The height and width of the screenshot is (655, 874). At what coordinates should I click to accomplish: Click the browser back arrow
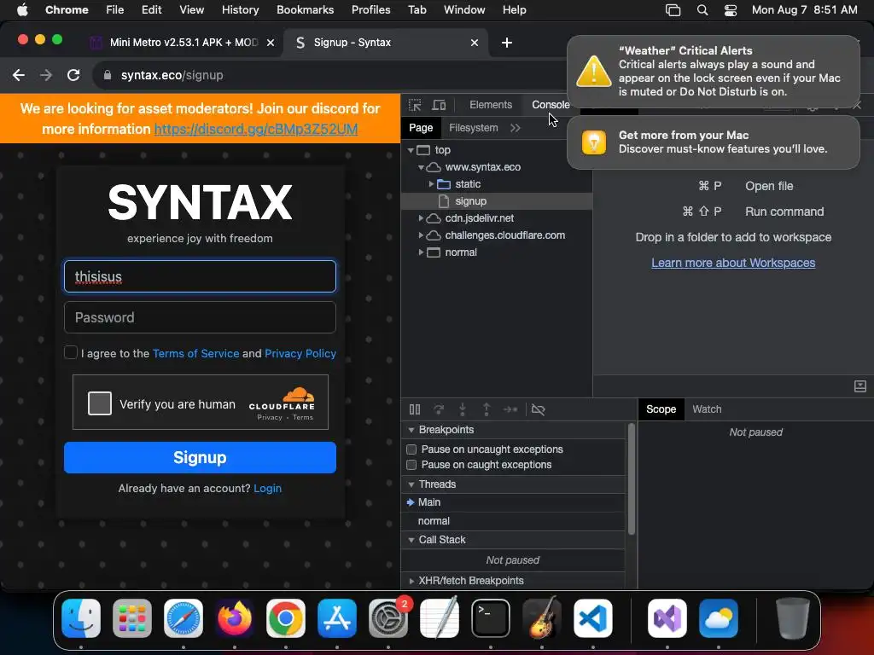click(19, 75)
